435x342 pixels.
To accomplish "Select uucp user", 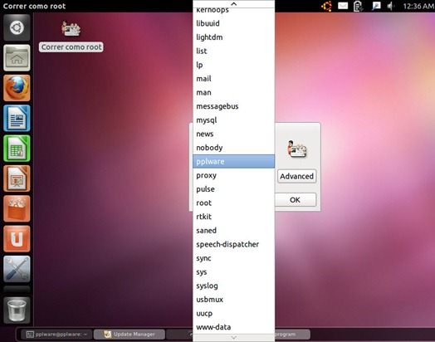I will [x=234, y=314].
